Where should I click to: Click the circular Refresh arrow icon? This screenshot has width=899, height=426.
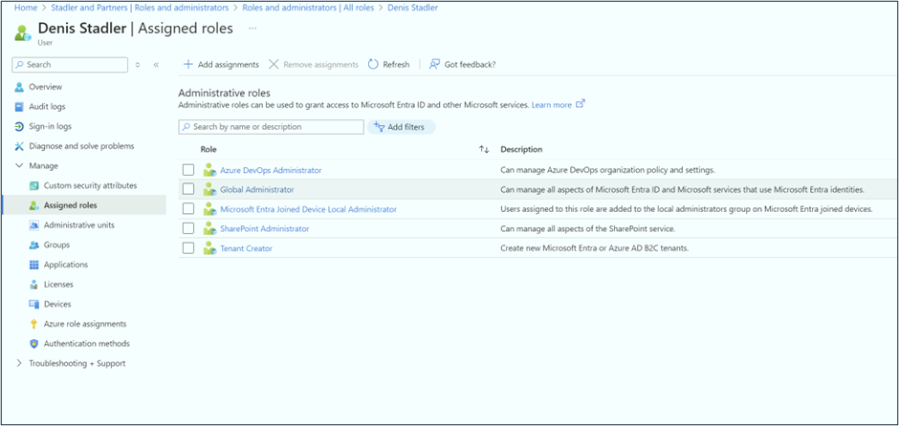pyautogui.click(x=373, y=64)
